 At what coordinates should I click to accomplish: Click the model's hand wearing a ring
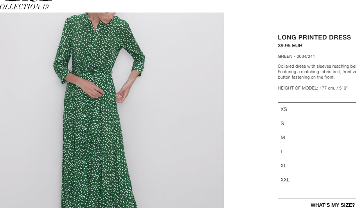[x=122, y=95]
